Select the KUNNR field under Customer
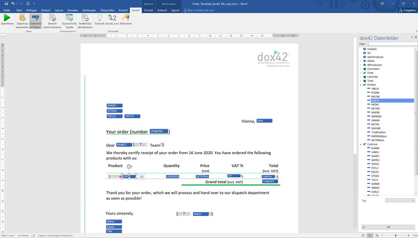Screen dimensions: 418x238 pyautogui.click(x=375, y=148)
